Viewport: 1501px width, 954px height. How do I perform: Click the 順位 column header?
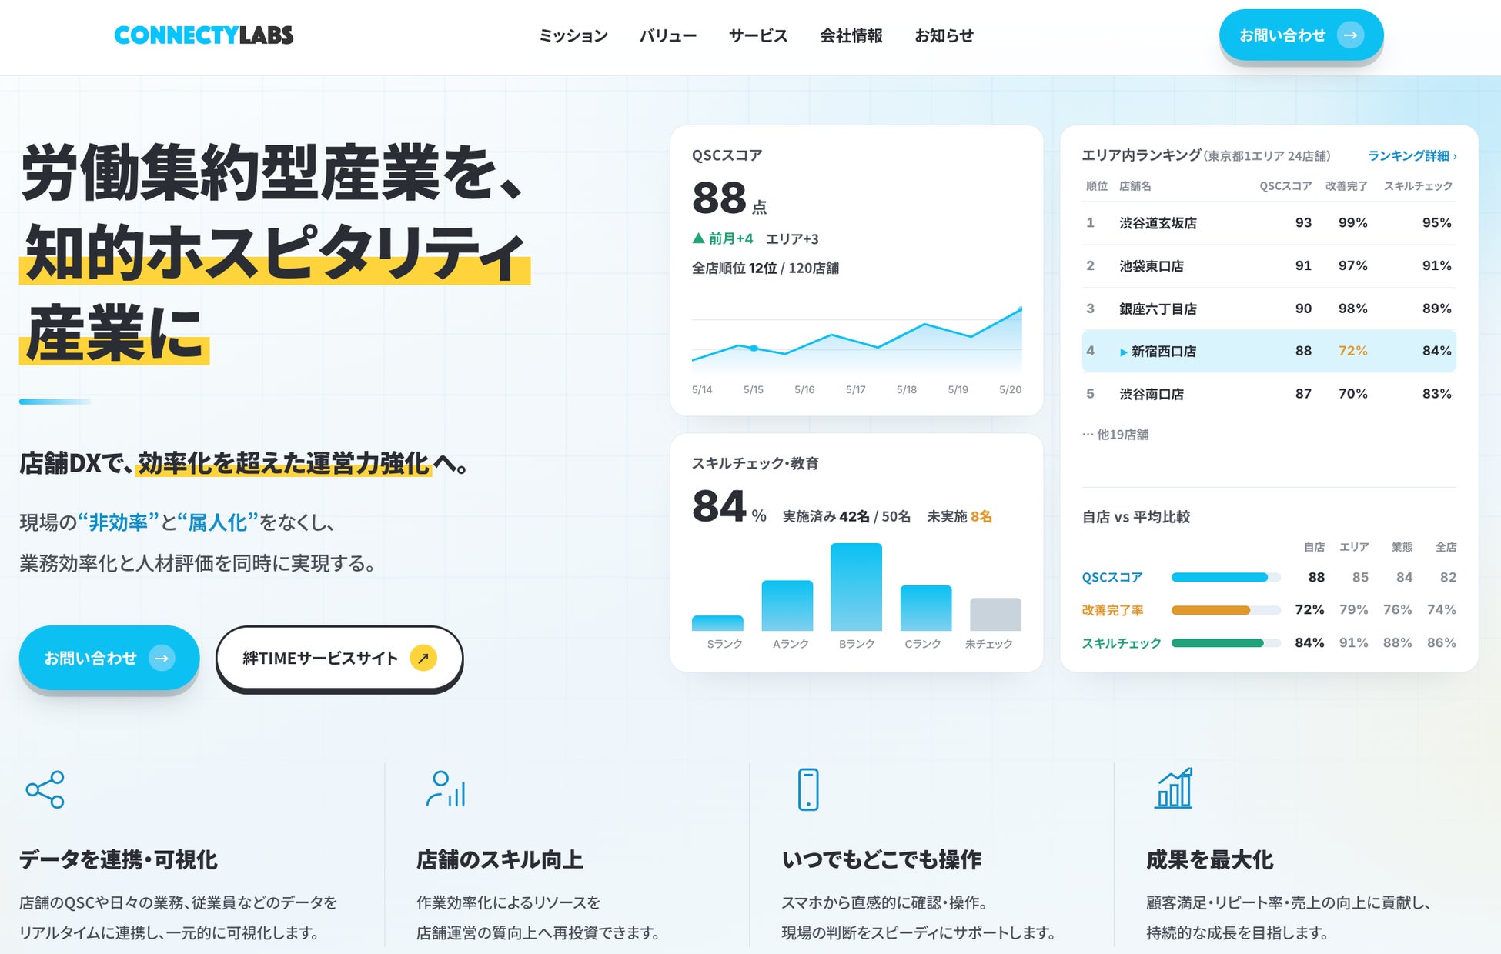tap(1096, 186)
